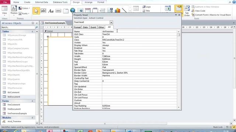This screenshot has width=236, height=132.
Task: Click the form horizontal scrollbar thumb
Action: [105, 124]
